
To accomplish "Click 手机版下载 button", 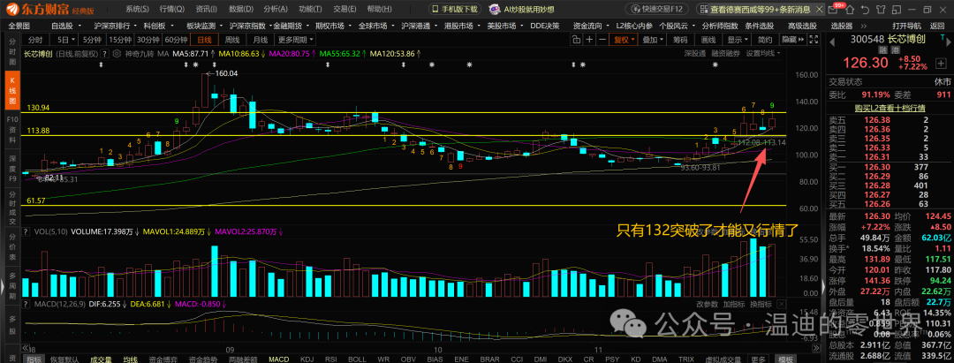I will tap(455, 9).
